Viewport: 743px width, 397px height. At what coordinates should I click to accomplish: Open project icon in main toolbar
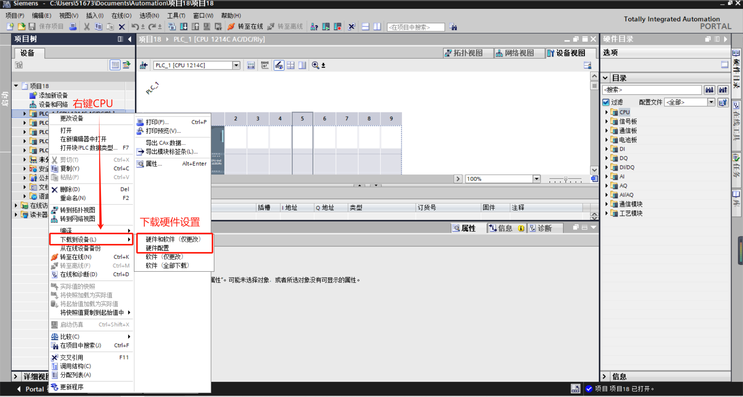tap(21, 27)
